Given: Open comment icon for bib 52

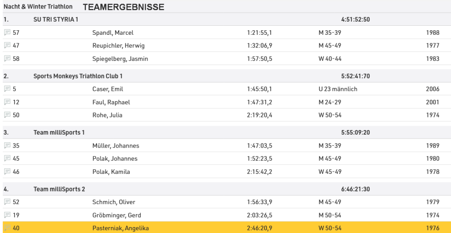Looking at the screenshot, I should 7,202.
